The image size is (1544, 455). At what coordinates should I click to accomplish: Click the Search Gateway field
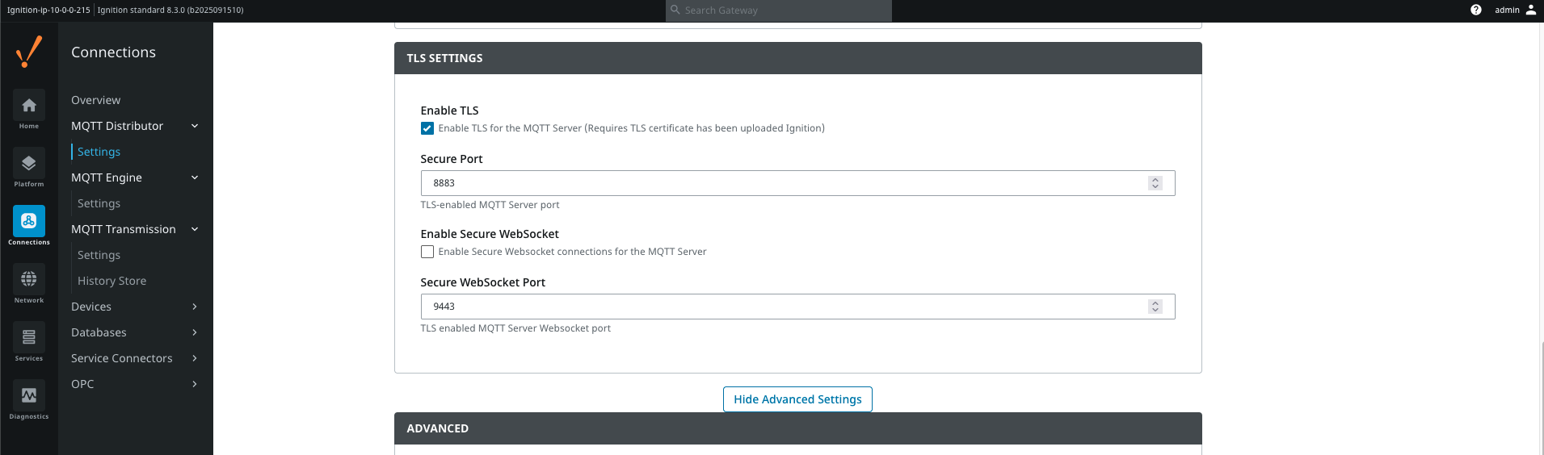[780, 10]
